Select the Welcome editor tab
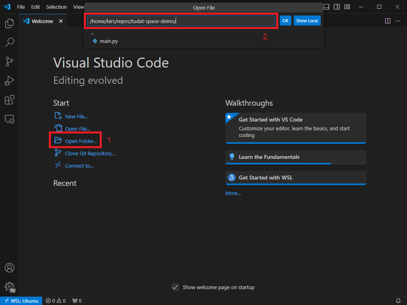 coord(43,21)
